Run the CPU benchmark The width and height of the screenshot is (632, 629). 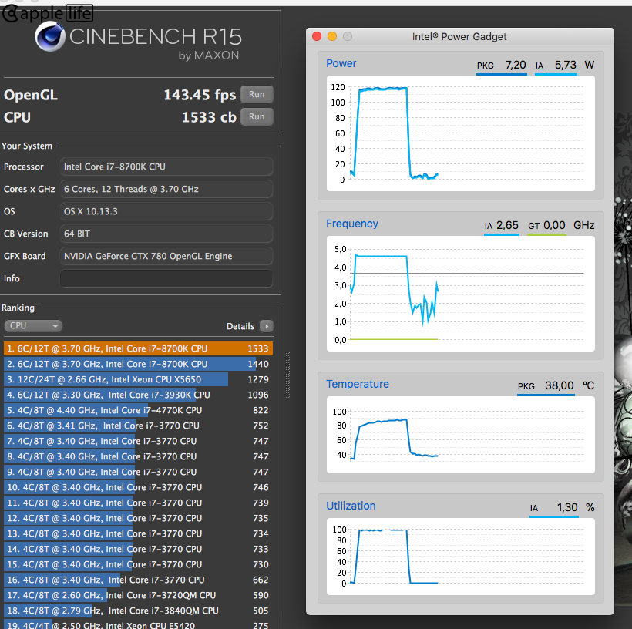tap(257, 117)
